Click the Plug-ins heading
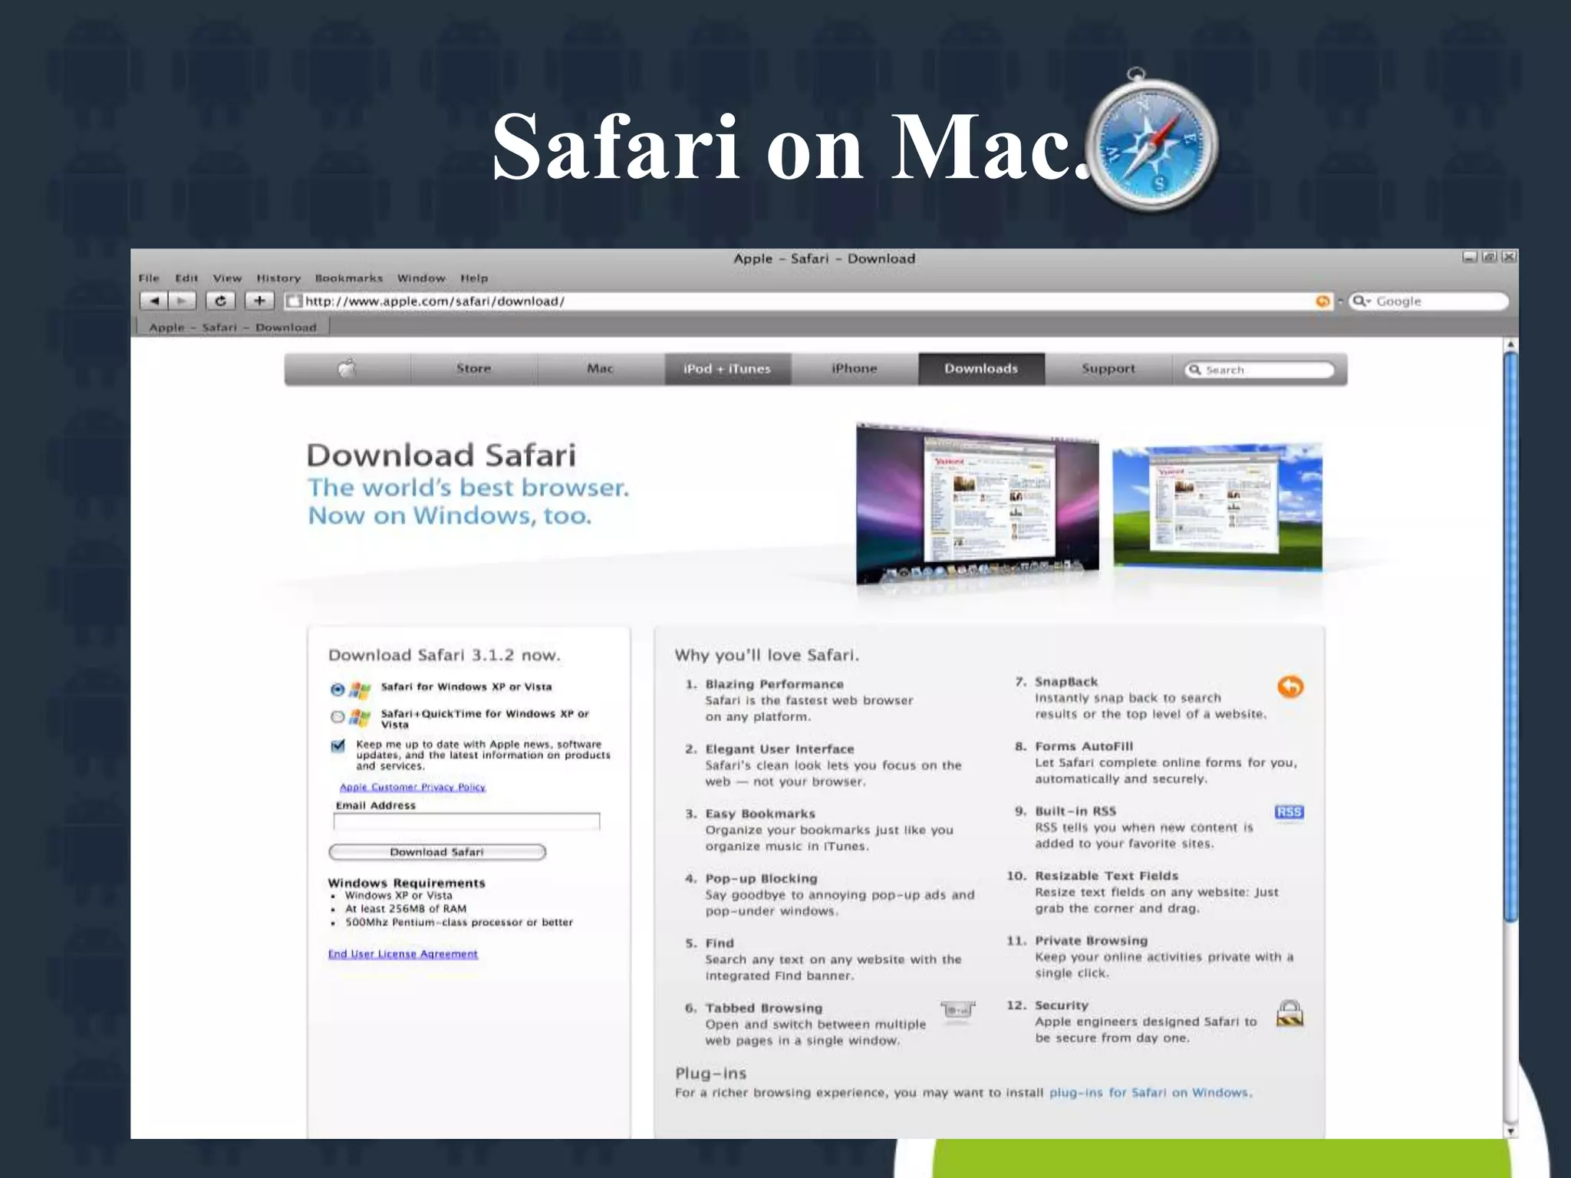1571x1178 pixels. pyautogui.click(x=710, y=1073)
